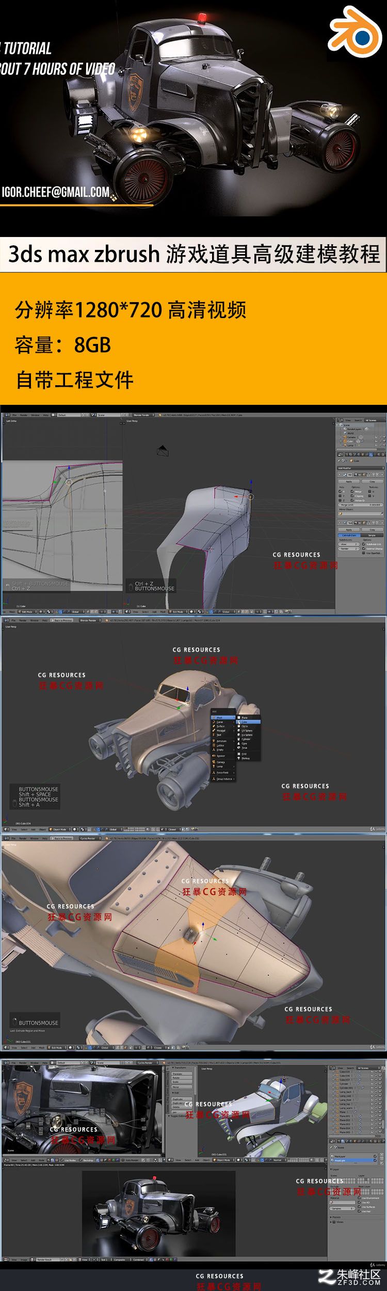Expand the Passes panel
The height and width of the screenshot is (1291, 387).
coord(336,1217)
